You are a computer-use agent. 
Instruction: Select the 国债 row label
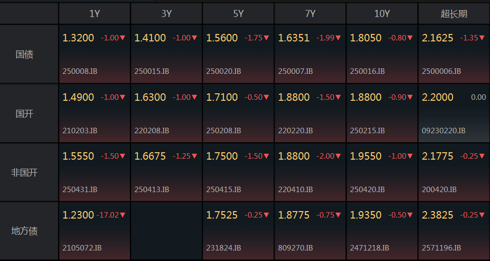24,54
